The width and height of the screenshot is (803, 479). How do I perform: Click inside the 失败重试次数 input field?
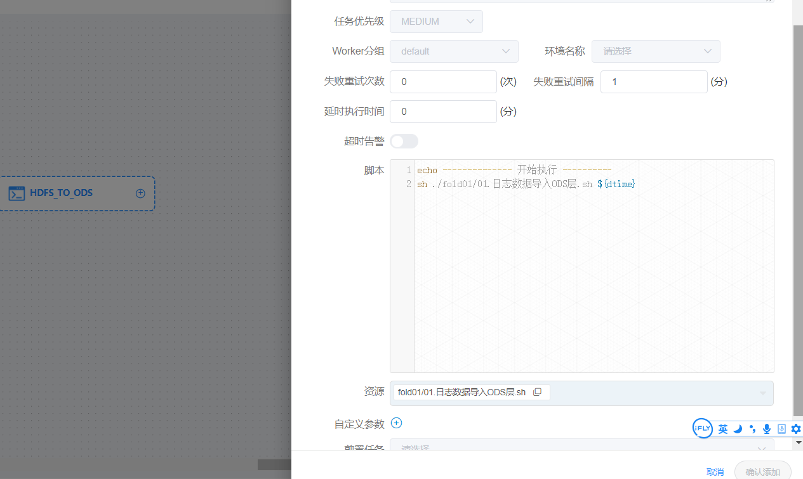[443, 81]
